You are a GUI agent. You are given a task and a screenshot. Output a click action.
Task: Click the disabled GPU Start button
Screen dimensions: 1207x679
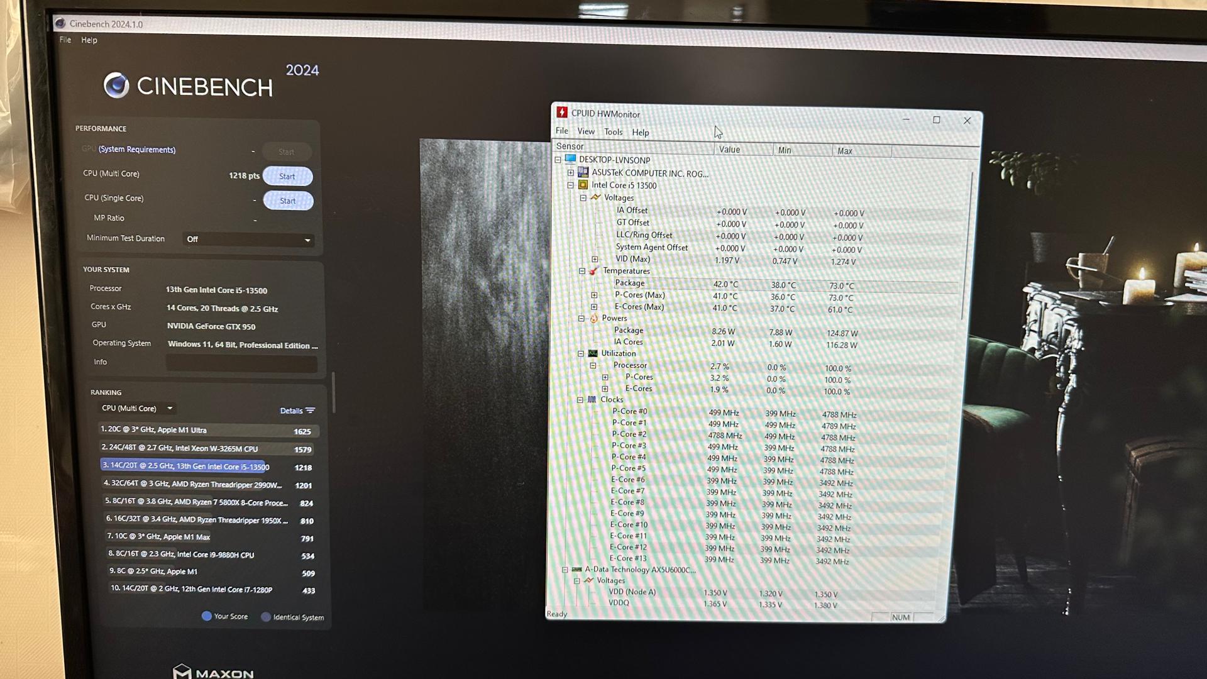tap(287, 152)
